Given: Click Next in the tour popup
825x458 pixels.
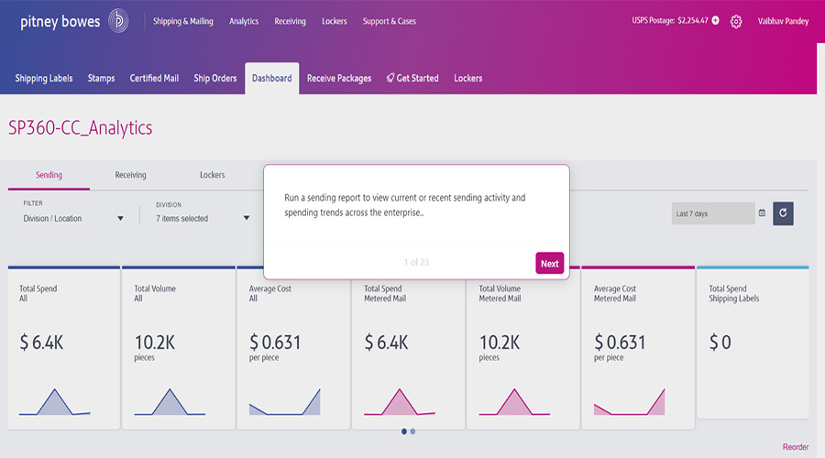Looking at the screenshot, I should click(549, 264).
